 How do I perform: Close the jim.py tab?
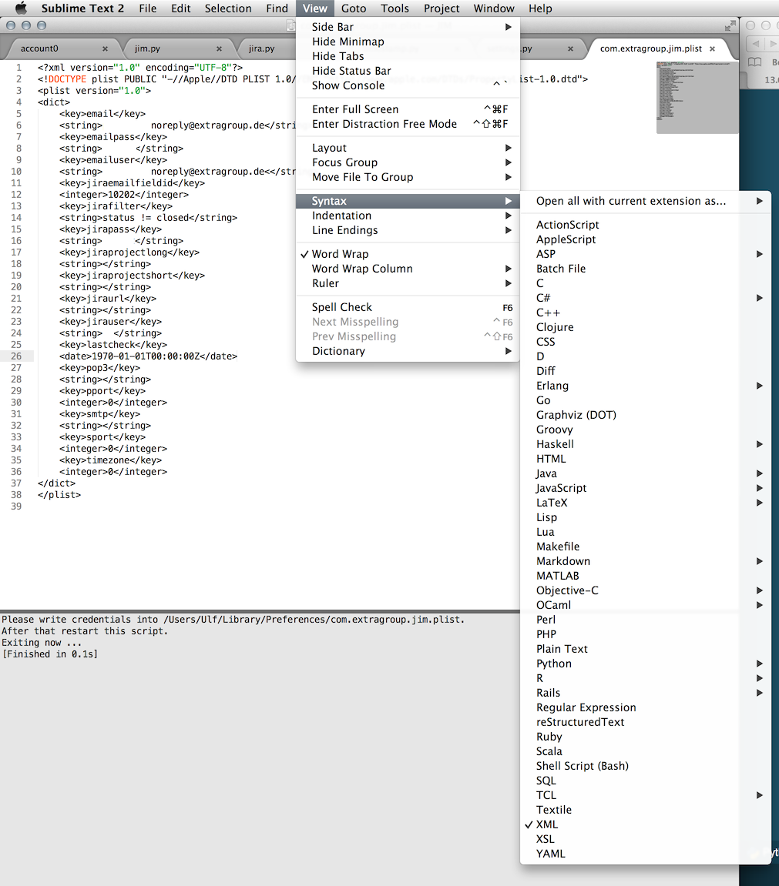point(219,48)
